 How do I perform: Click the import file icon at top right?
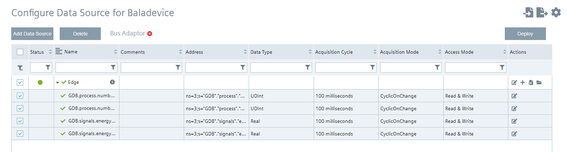pyautogui.click(x=528, y=13)
